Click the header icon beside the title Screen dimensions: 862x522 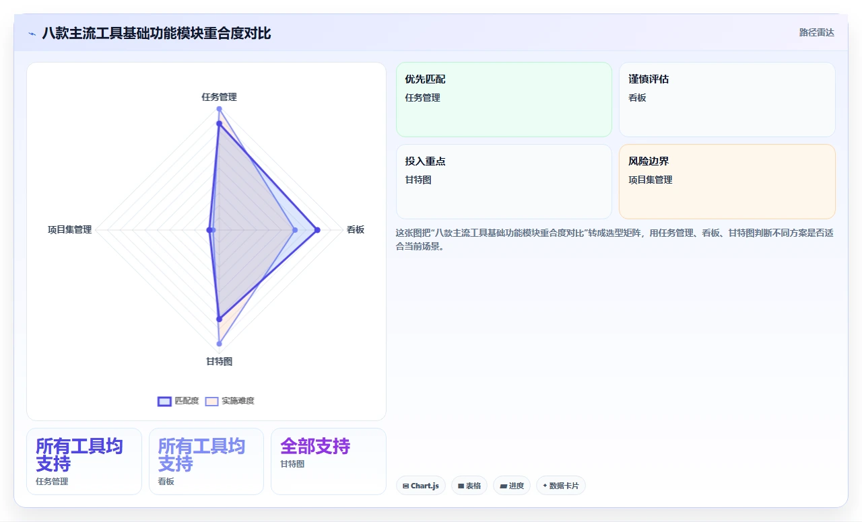click(32, 34)
